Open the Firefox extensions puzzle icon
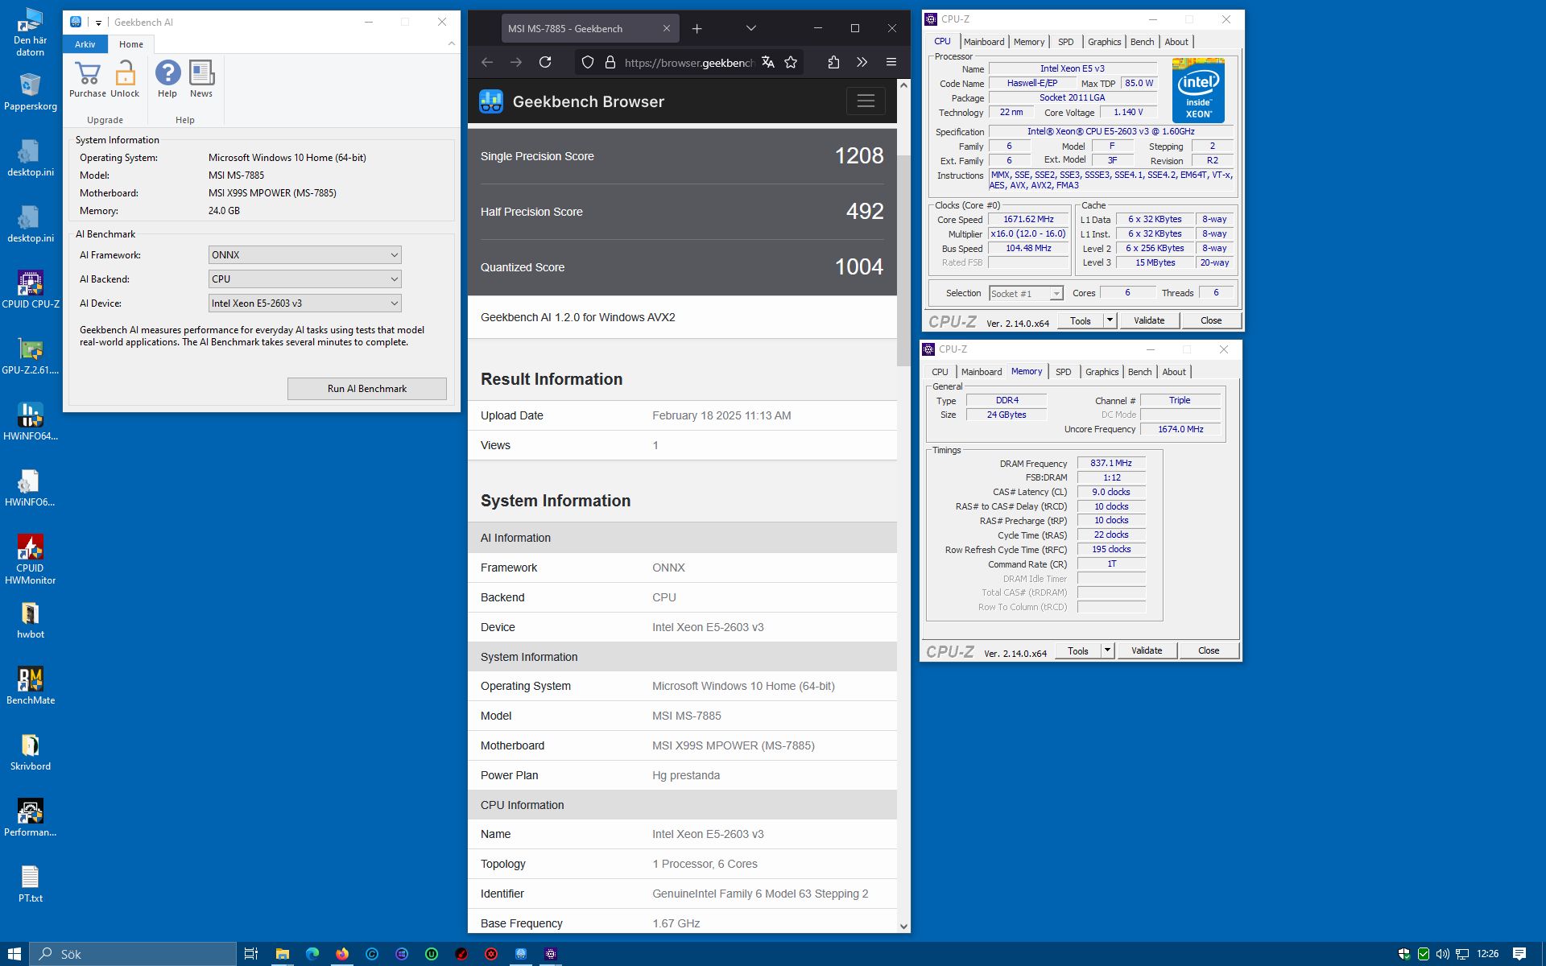 coord(833,62)
